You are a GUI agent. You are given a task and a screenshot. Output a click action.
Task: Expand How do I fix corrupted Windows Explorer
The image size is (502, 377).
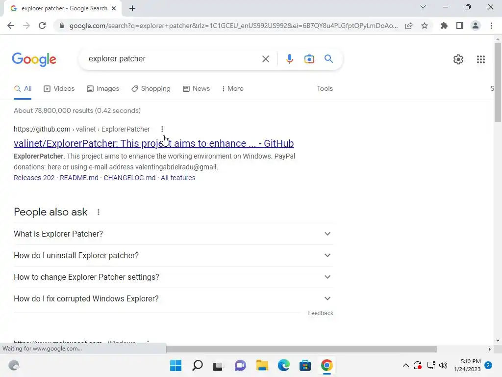point(174,299)
